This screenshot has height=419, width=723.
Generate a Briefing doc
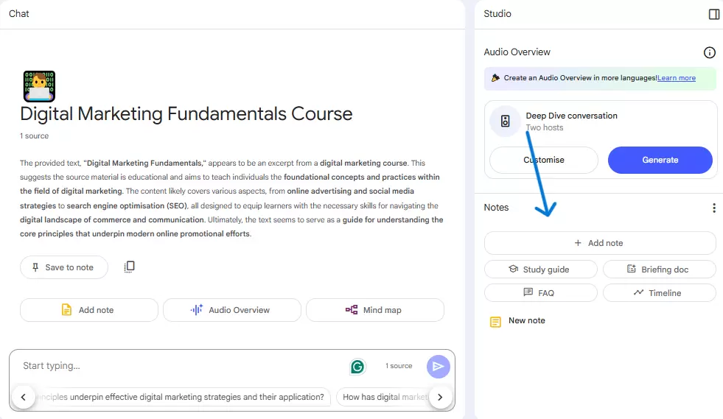660,270
